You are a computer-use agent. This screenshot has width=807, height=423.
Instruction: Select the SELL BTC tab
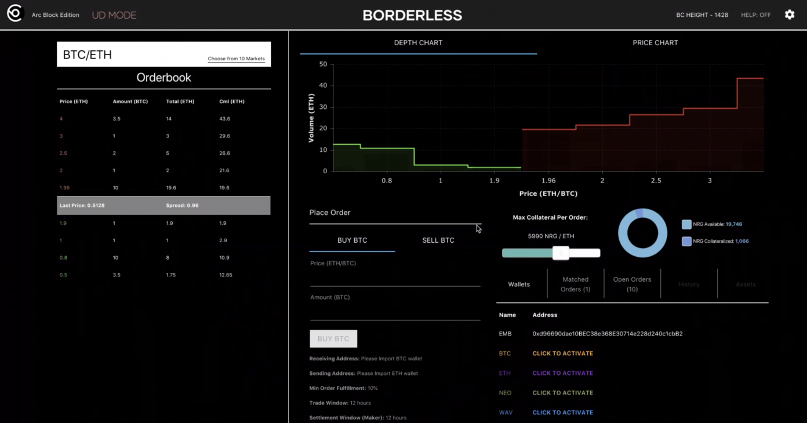pyautogui.click(x=438, y=240)
